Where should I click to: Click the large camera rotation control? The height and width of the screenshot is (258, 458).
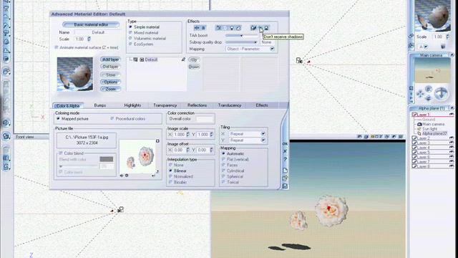point(441,94)
